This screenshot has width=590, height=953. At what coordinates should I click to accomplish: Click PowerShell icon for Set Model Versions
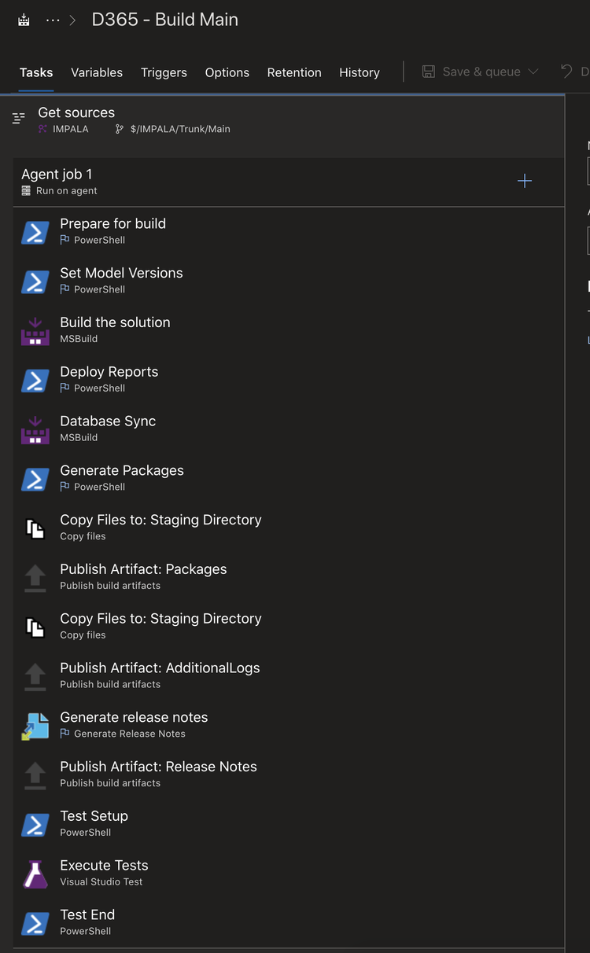tap(35, 281)
